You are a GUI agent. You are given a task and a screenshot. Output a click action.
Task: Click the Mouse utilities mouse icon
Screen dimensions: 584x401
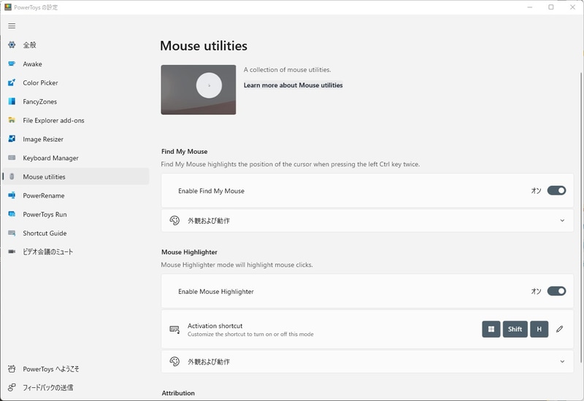click(x=12, y=176)
